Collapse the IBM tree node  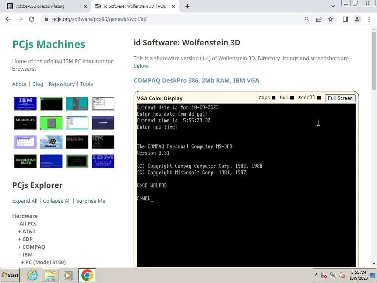tap(20, 255)
